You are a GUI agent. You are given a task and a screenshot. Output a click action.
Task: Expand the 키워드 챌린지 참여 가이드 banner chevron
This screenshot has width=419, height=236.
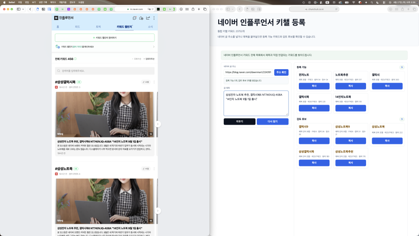154,47
